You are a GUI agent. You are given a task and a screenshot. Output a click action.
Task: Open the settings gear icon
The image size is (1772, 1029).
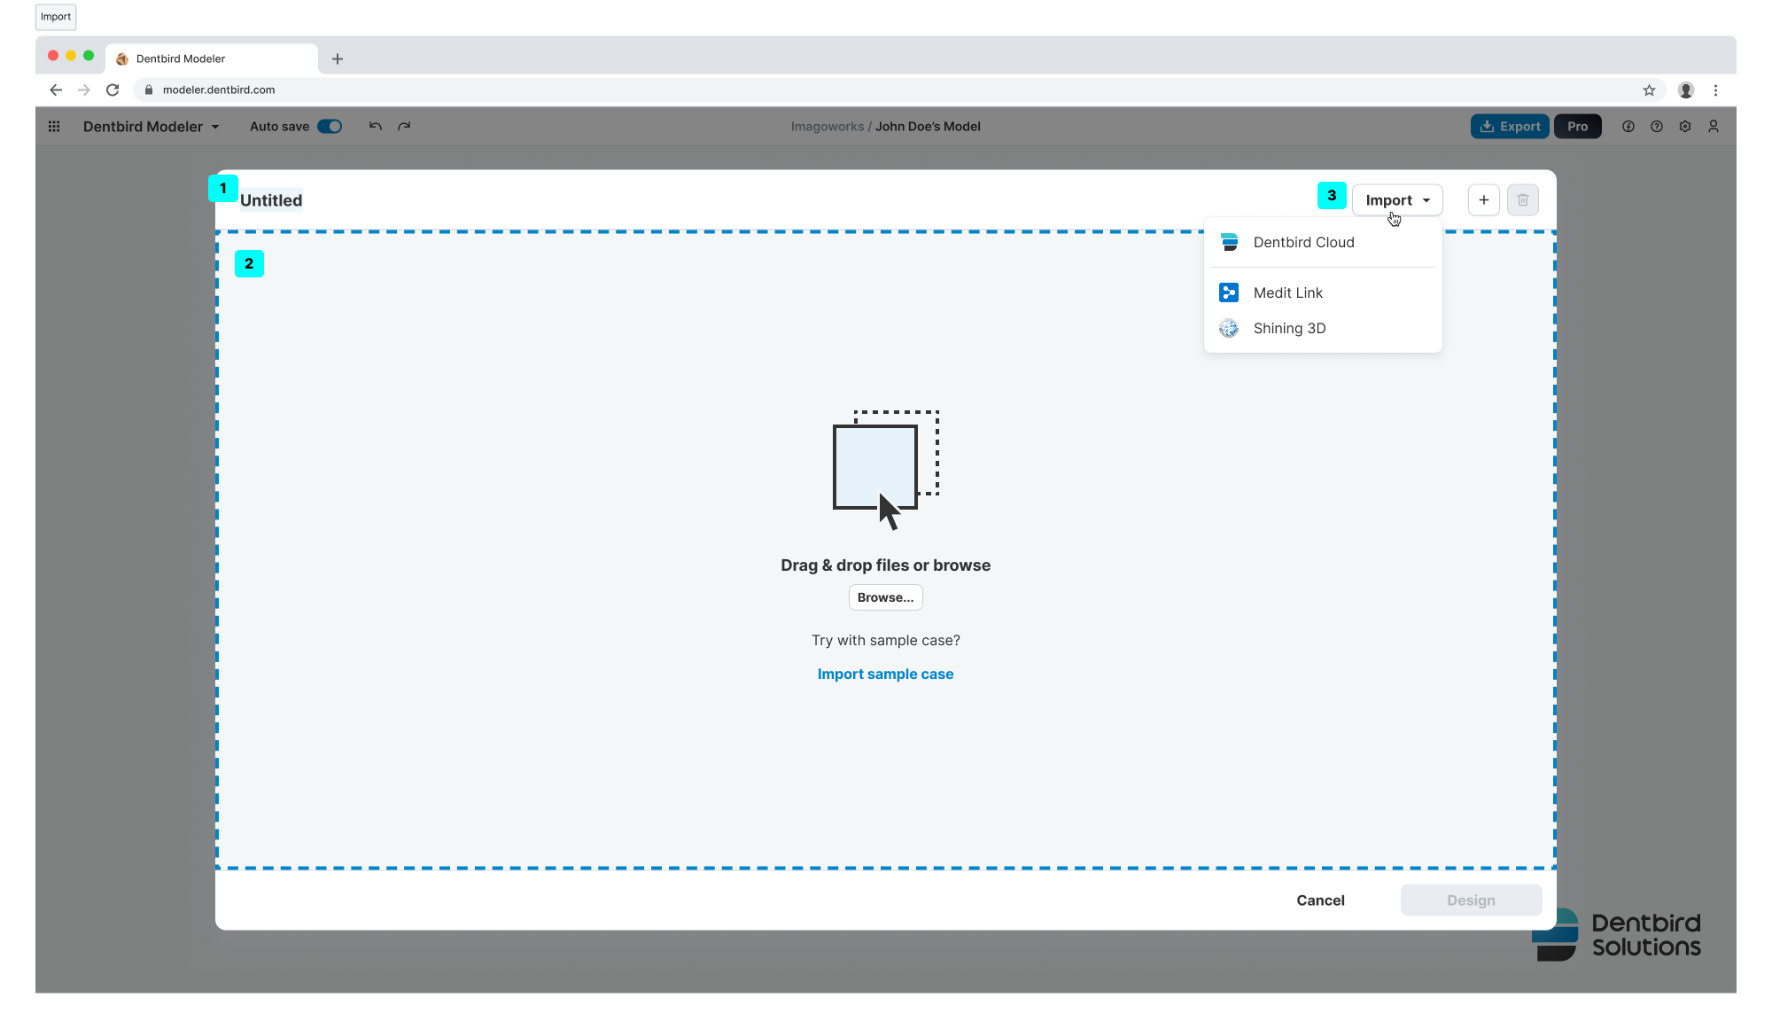click(1685, 127)
